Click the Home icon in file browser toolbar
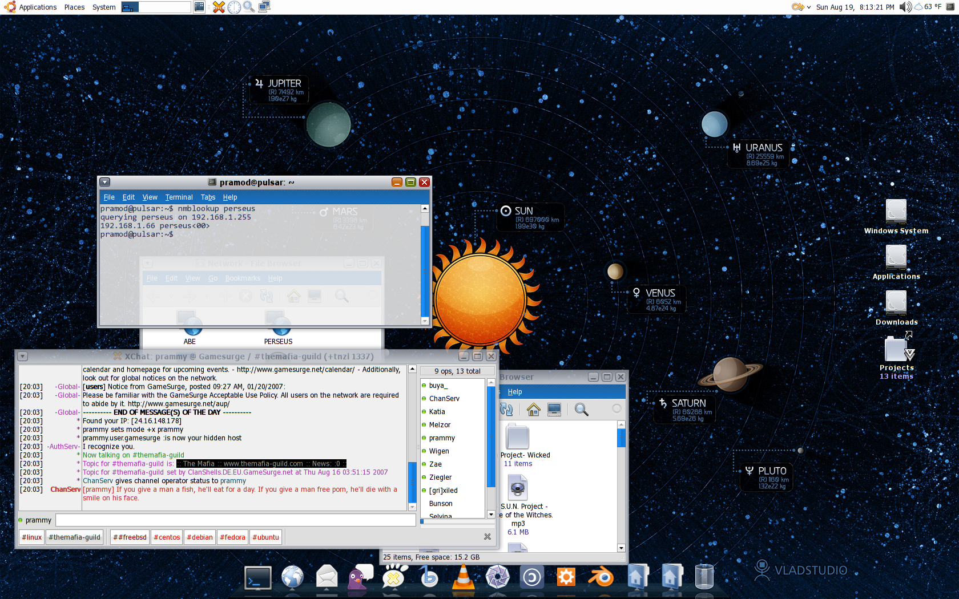This screenshot has width=959, height=599. click(533, 409)
